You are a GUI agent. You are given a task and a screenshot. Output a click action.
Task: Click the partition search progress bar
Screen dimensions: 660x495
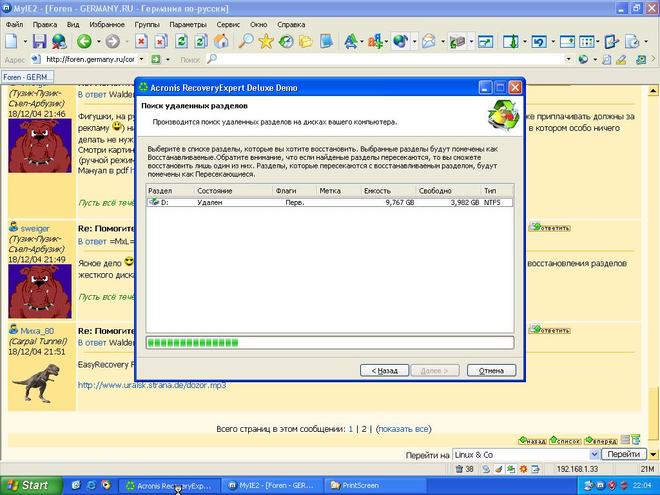pyautogui.click(x=330, y=343)
